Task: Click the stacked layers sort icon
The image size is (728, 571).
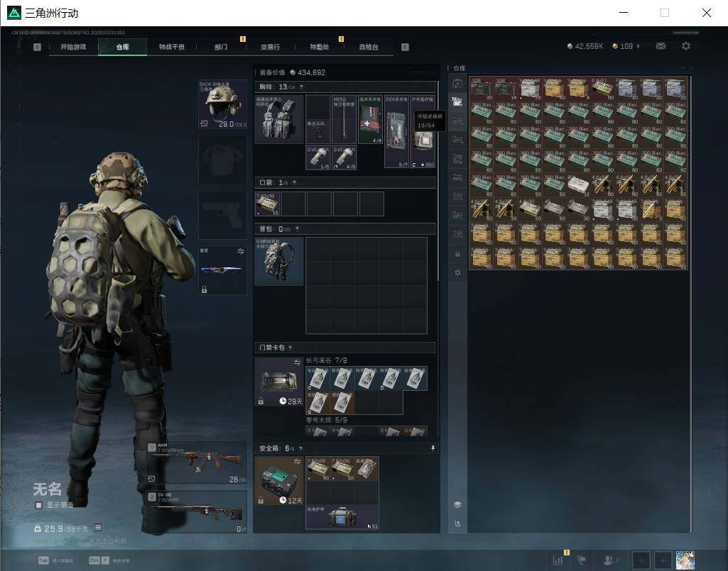Action: [x=457, y=504]
